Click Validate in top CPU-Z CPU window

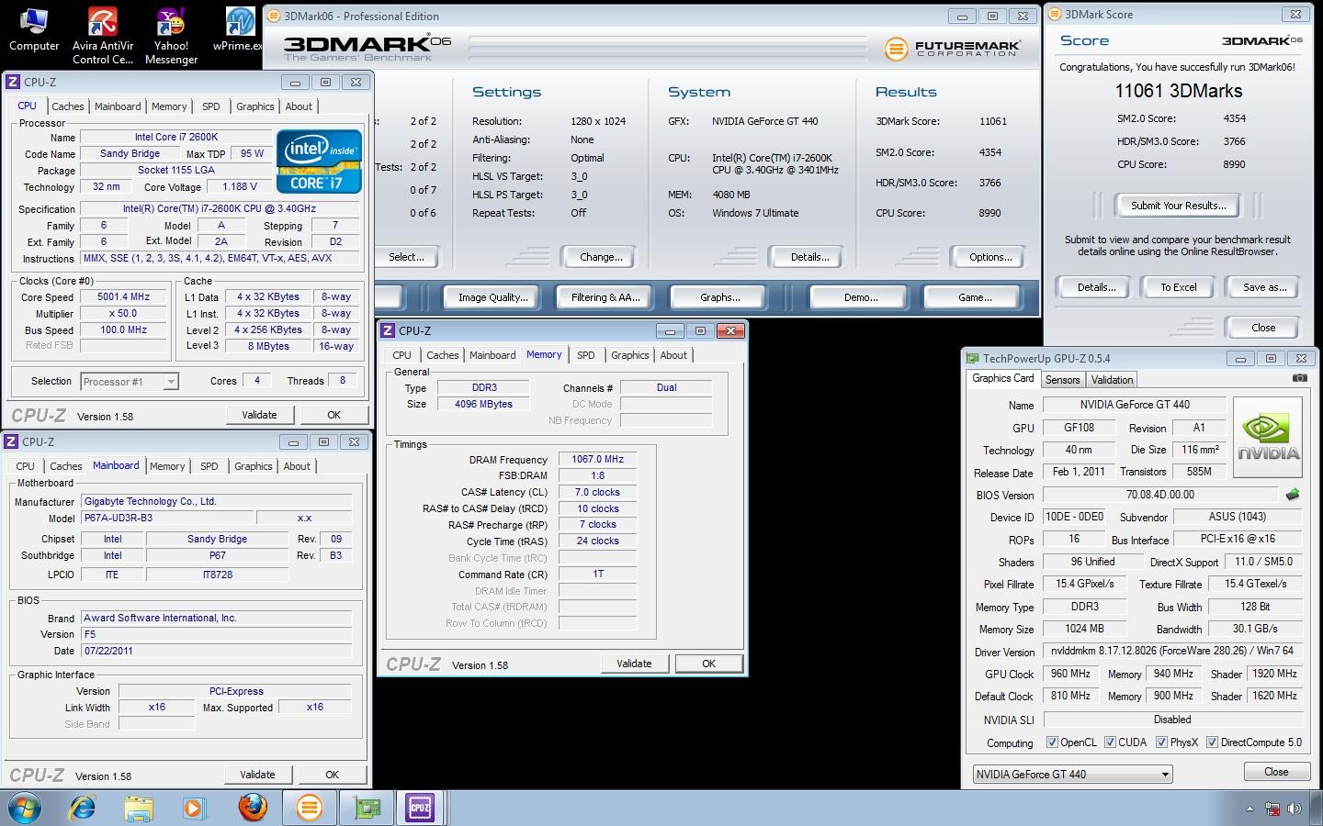pyautogui.click(x=259, y=415)
